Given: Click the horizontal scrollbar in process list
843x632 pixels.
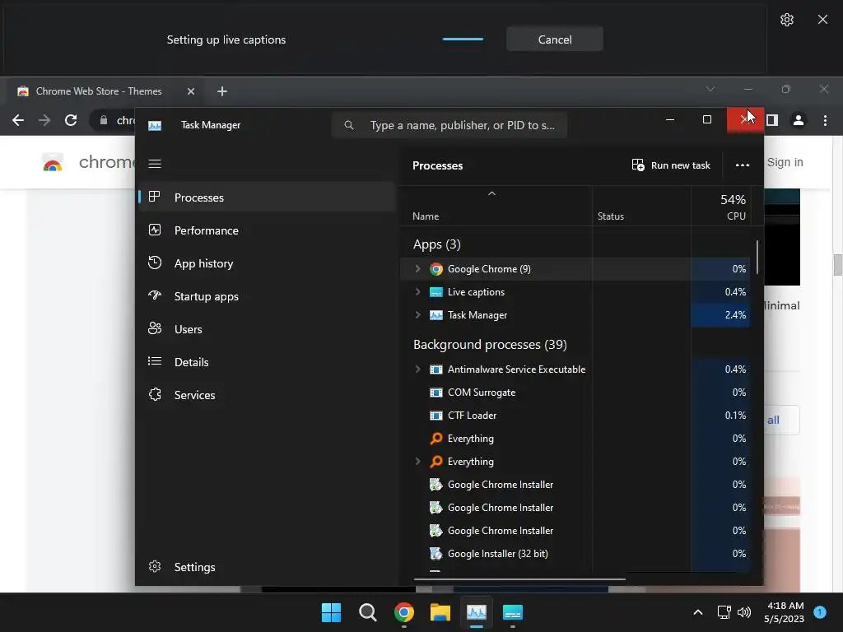Looking at the screenshot, I should (519, 579).
